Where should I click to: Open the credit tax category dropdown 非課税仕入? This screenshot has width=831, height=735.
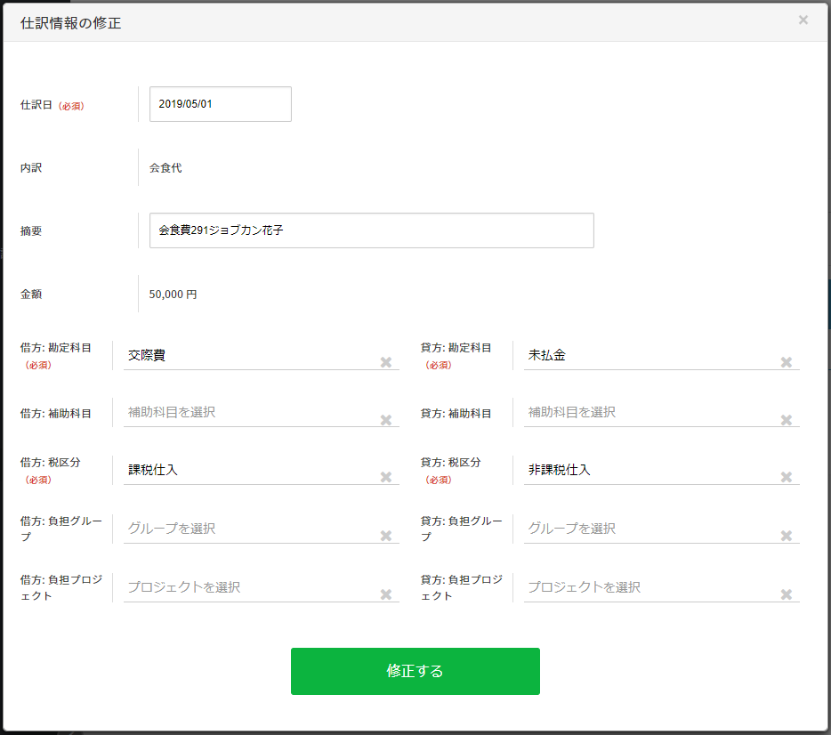[x=649, y=470]
